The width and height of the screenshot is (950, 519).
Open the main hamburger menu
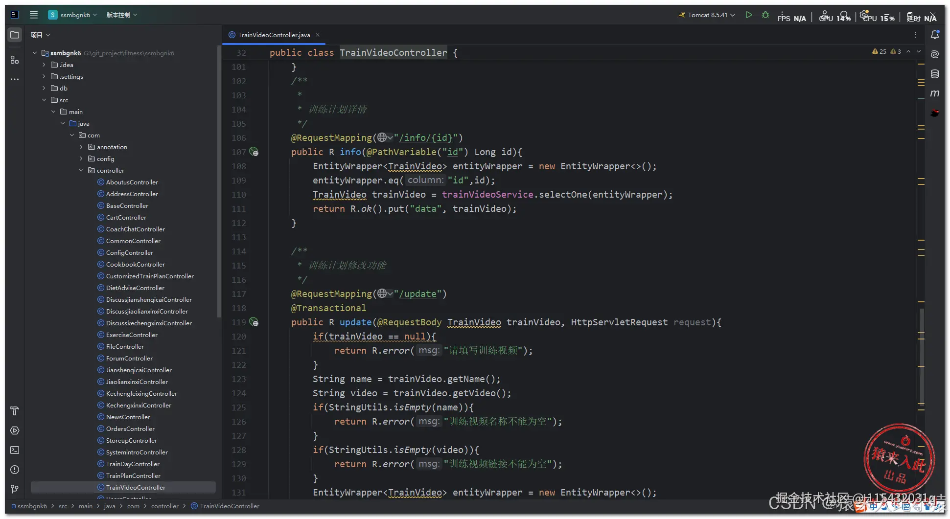pos(34,15)
